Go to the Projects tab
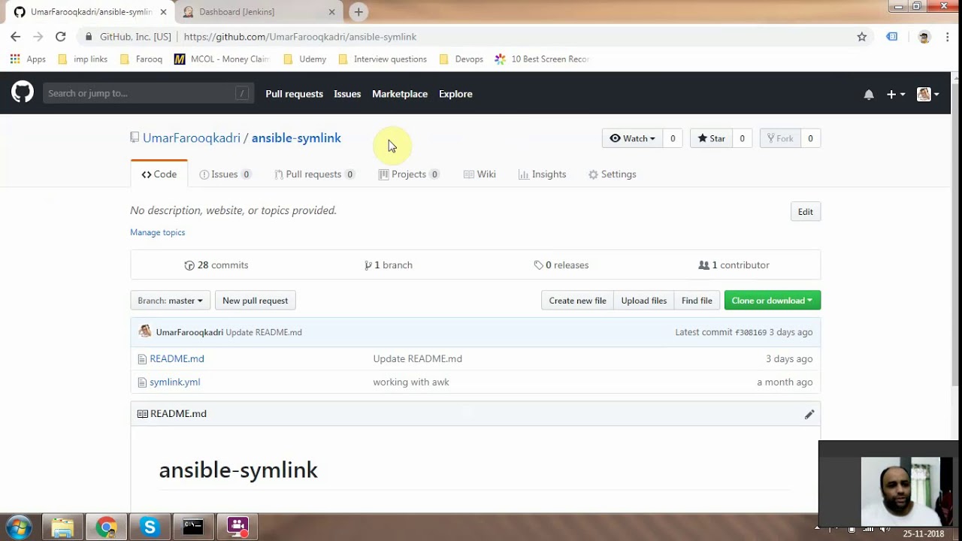This screenshot has width=962, height=541. (x=409, y=174)
